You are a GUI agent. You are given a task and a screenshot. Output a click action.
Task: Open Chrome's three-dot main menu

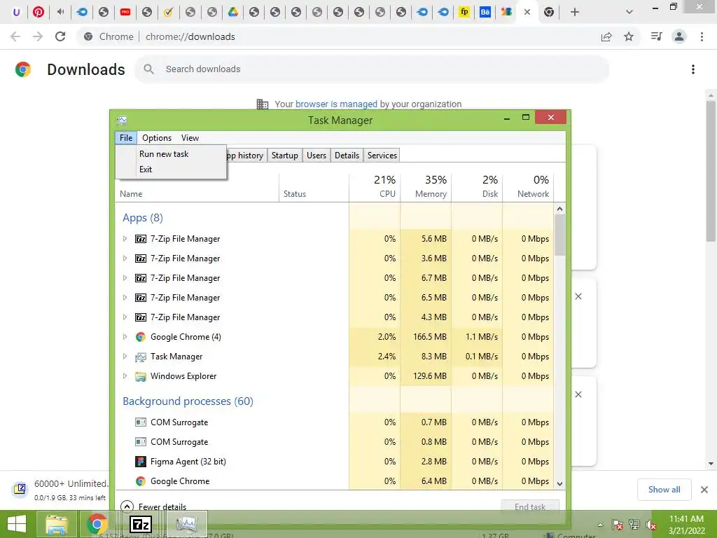[702, 36]
